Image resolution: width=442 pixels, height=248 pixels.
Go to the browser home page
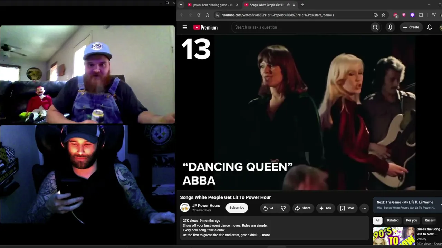[x=207, y=15]
